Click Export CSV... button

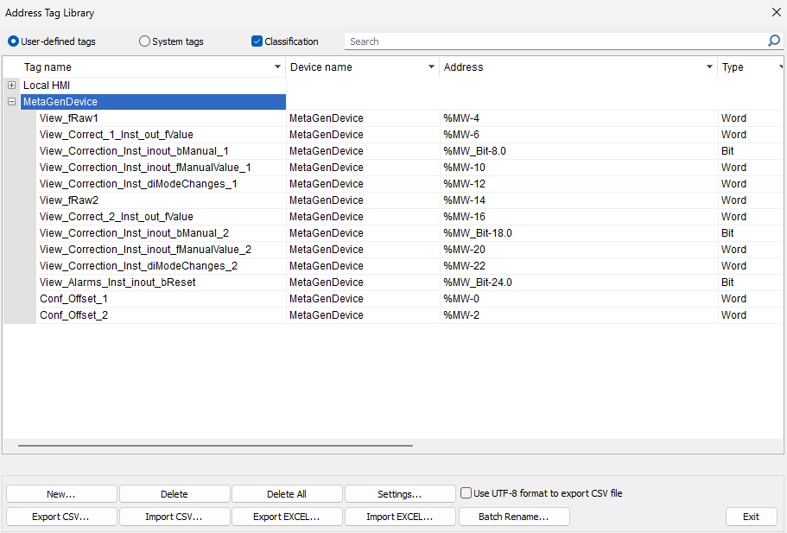click(61, 517)
